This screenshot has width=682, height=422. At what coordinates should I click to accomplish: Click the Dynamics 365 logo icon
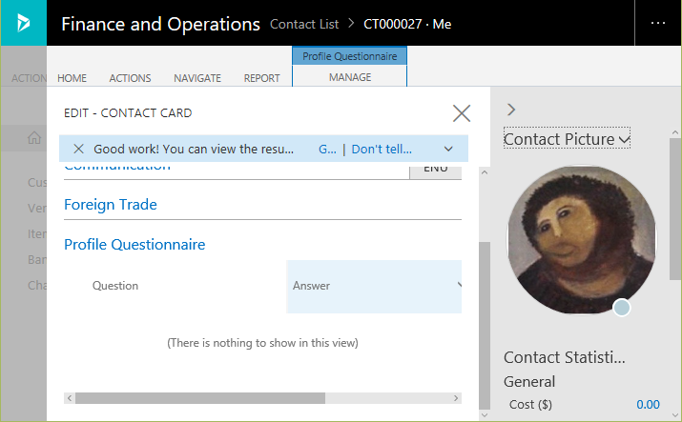click(x=24, y=23)
